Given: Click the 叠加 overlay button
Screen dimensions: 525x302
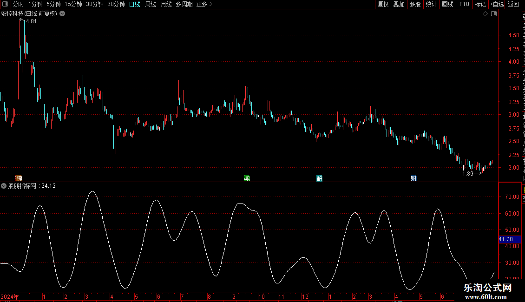Looking at the screenshot, I should pos(399,4).
